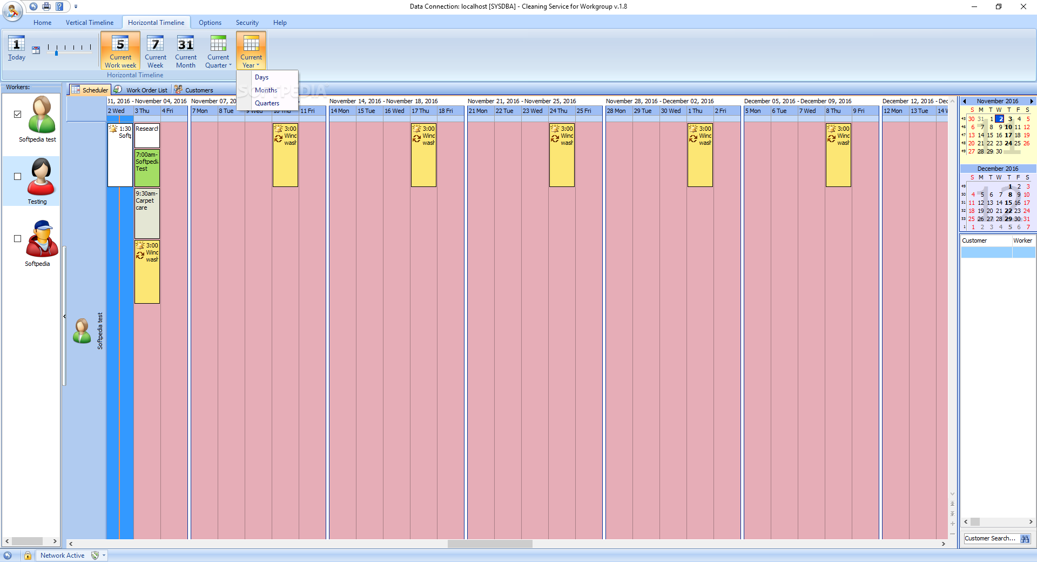Show the Current Month view

186,50
